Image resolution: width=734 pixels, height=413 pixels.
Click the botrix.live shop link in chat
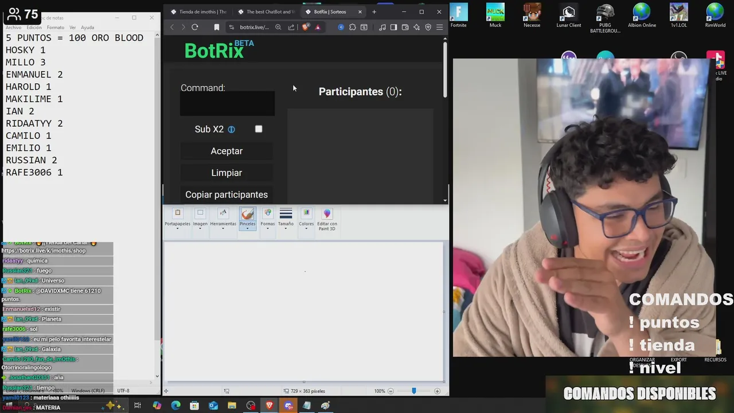(x=44, y=251)
